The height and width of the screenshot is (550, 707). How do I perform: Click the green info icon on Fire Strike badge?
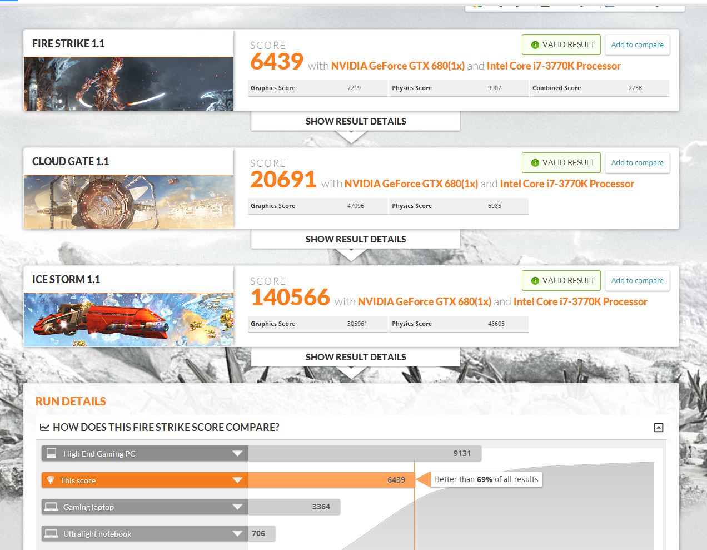tap(535, 45)
